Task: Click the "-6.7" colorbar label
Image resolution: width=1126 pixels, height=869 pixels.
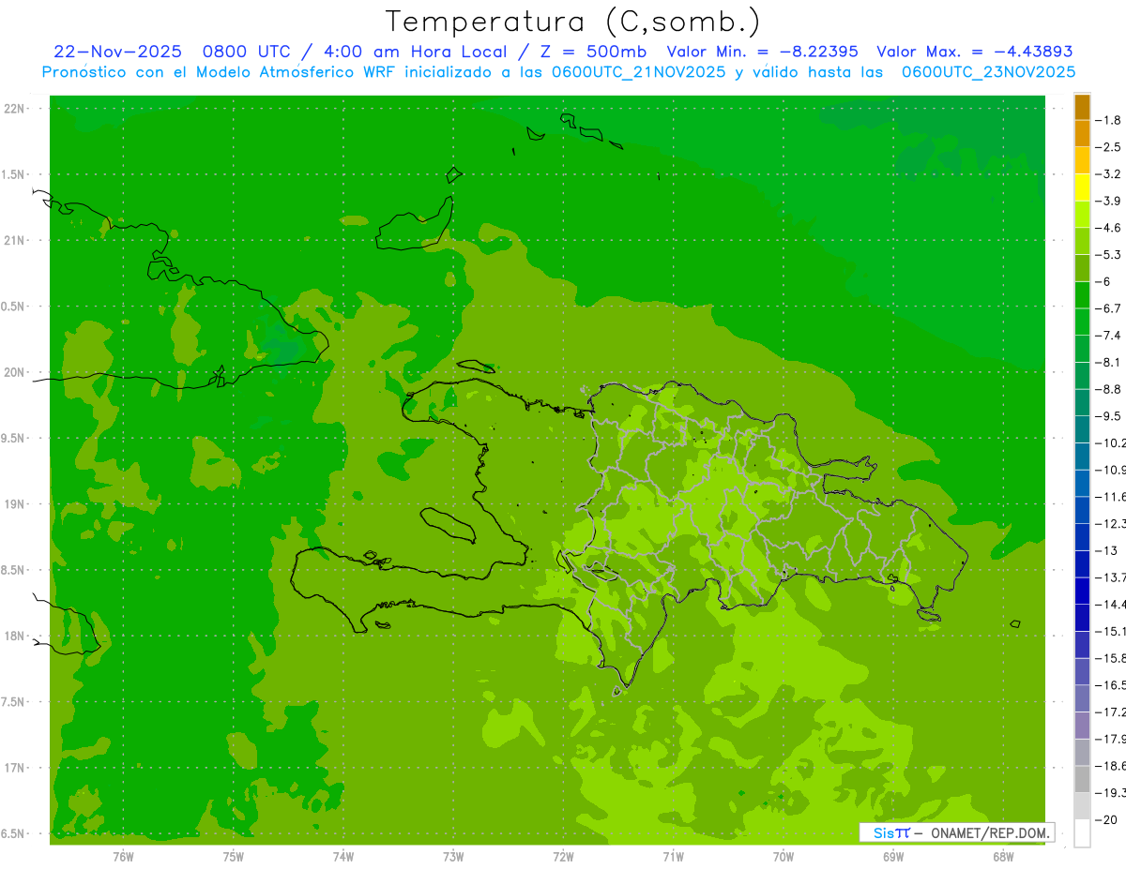Action: click(x=1108, y=308)
